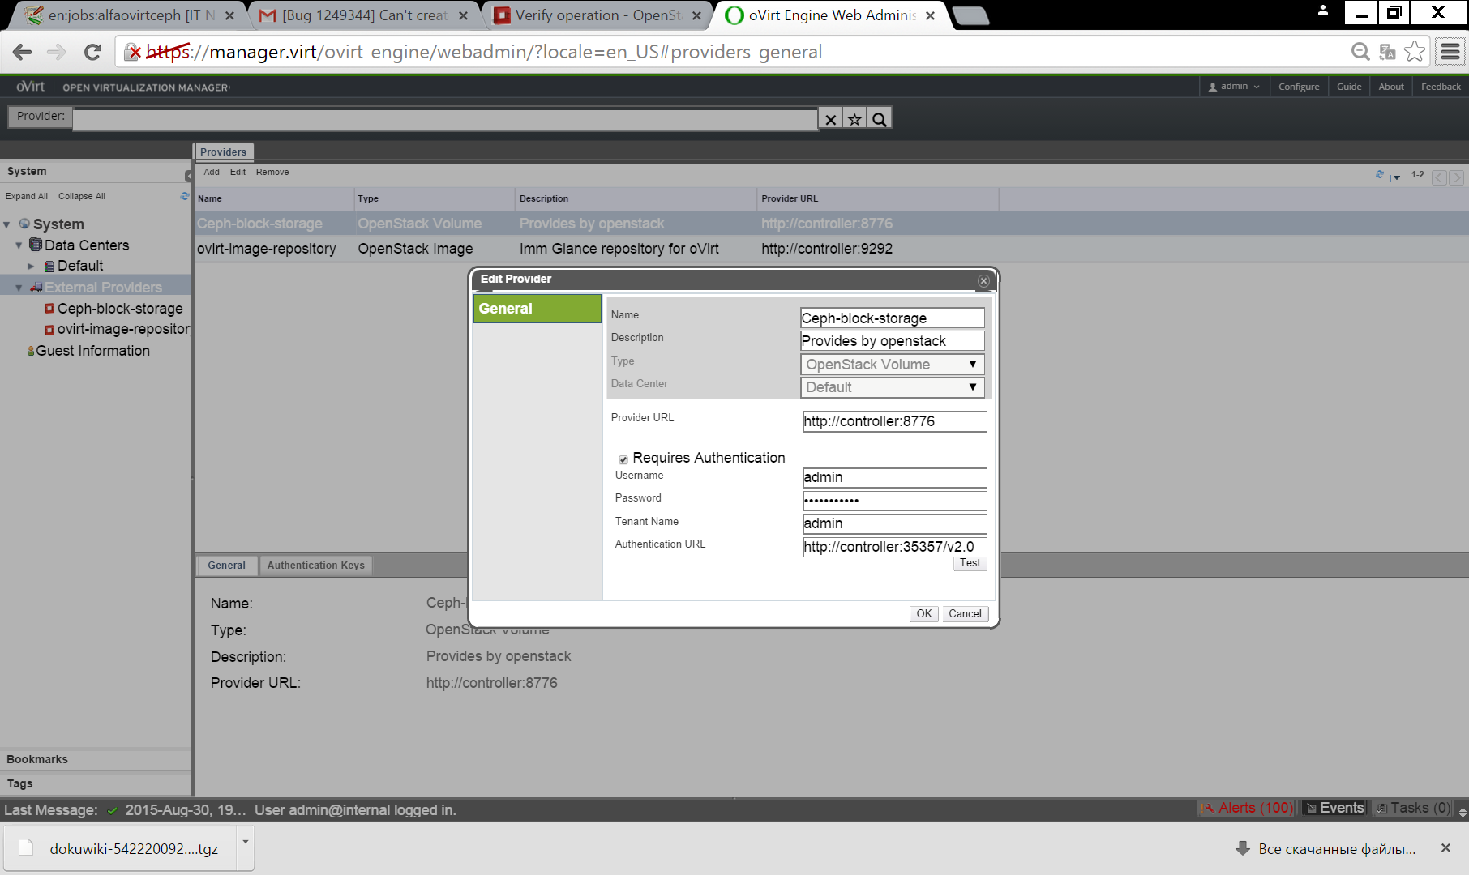Clear the Provider search field
This screenshot has height=875, width=1469.
click(x=830, y=119)
